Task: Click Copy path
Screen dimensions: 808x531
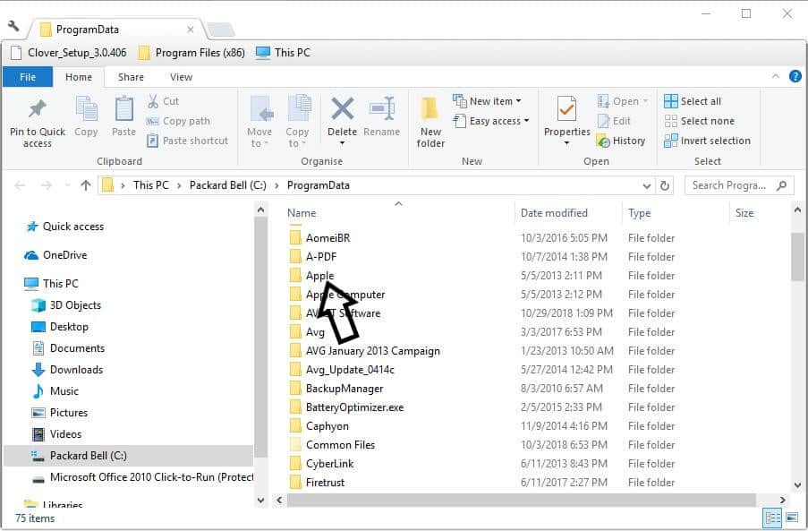Action: pyautogui.click(x=178, y=121)
